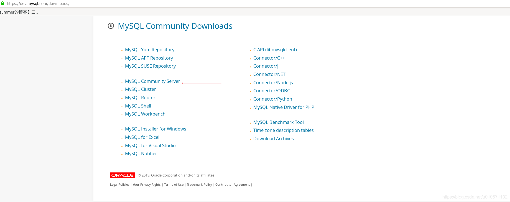The width and height of the screenshot is (510, 202).
Task: Open MySQL Community Downloads heading link
Action: pyautogui.click(x=175, y=26)
